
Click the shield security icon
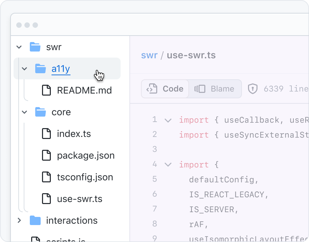click(253, 89)
